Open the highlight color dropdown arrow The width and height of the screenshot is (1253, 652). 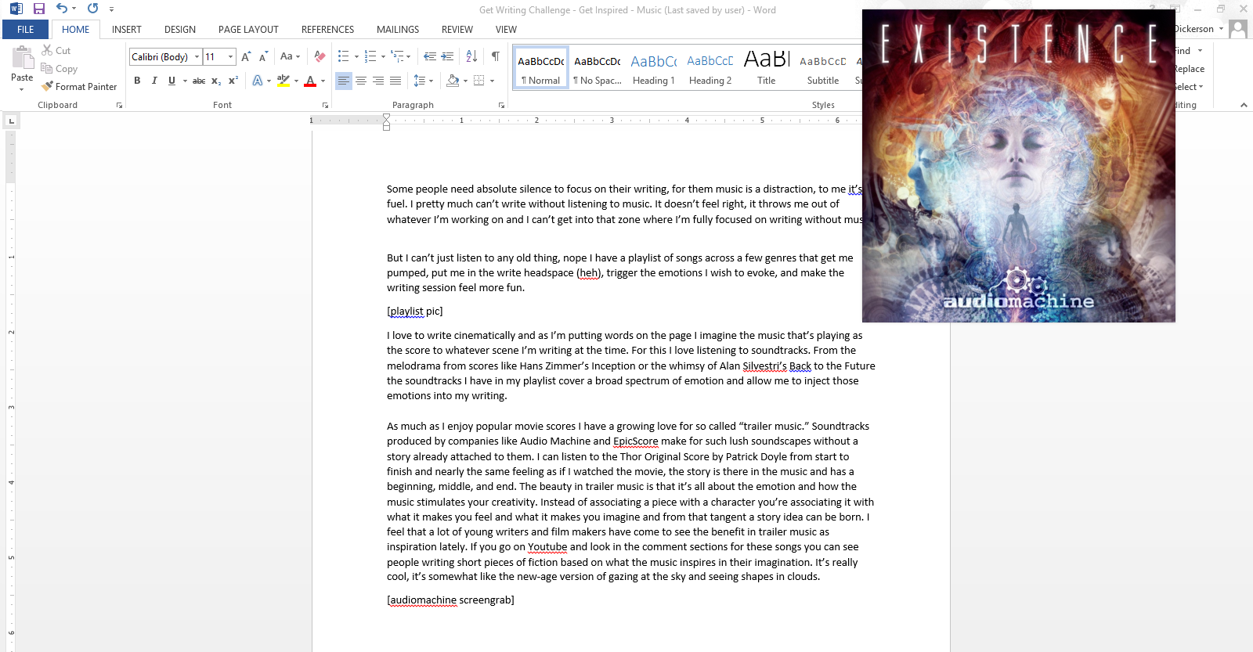point(296,81)
